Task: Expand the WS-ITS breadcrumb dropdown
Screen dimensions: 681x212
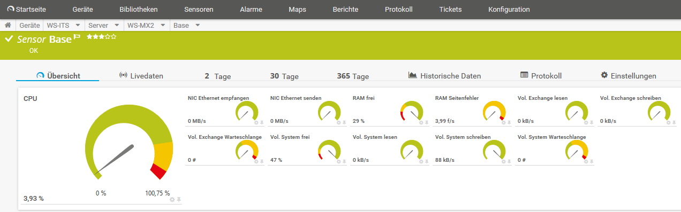Action: (x=78, y=25)
